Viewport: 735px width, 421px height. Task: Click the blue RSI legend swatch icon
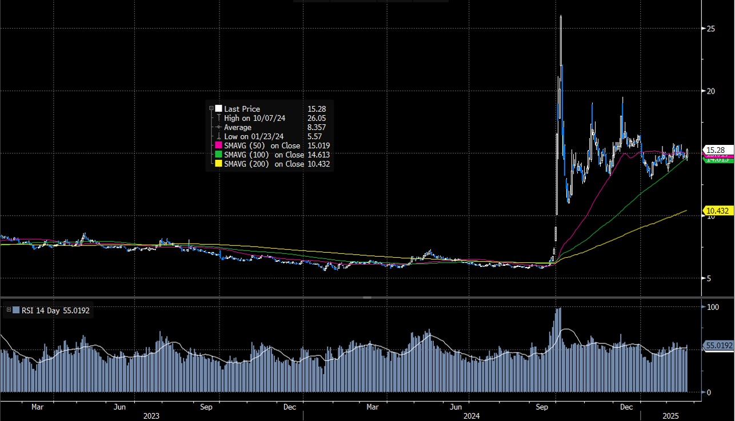click(14, 311)
